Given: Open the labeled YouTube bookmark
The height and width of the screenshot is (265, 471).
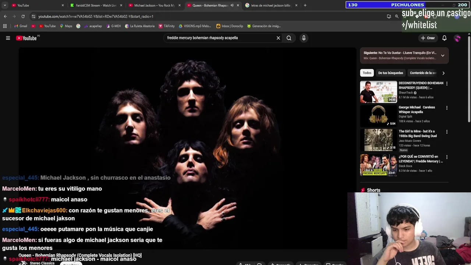Looking at the screenshot, I should point(47,26).
